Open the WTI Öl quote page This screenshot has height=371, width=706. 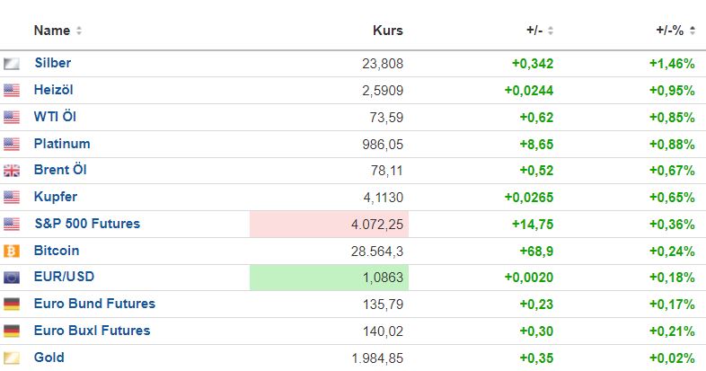[x=55, y=117]
